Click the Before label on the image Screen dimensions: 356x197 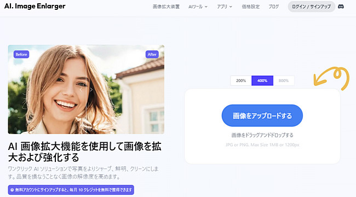tap(21, 54)
